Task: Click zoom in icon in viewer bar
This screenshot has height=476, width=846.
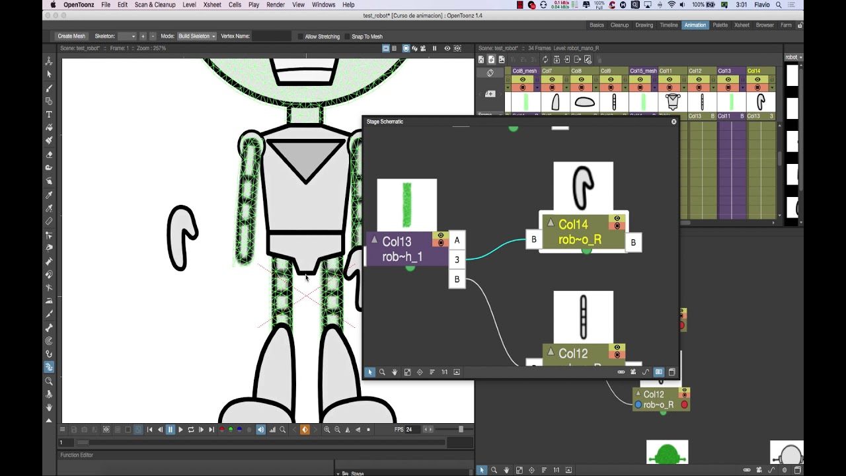Action: pos(327,430)
